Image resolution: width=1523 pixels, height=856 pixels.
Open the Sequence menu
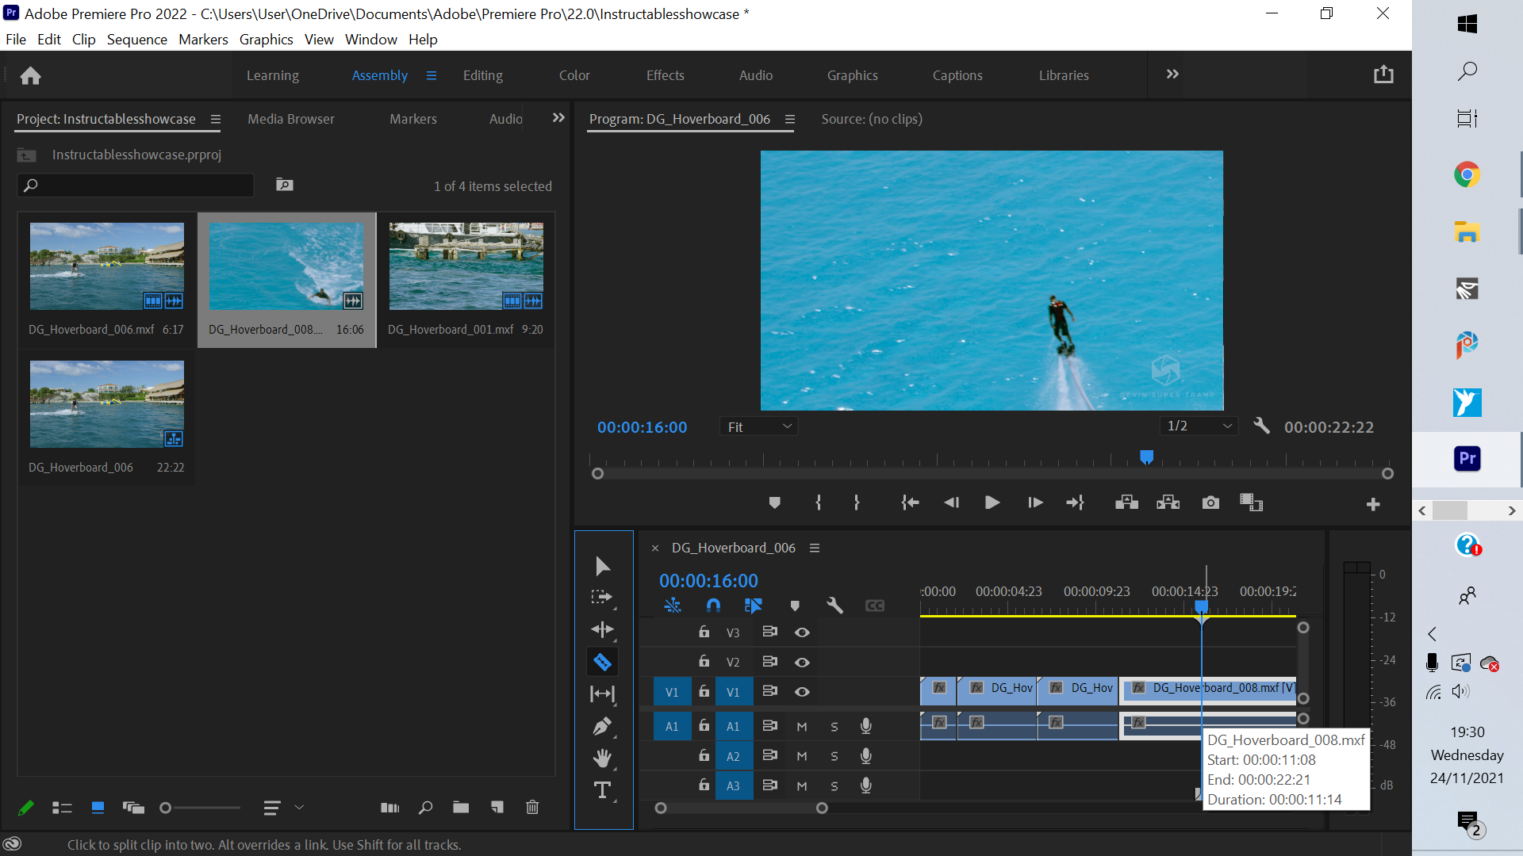pyautogui.click(x=136, y=40)
